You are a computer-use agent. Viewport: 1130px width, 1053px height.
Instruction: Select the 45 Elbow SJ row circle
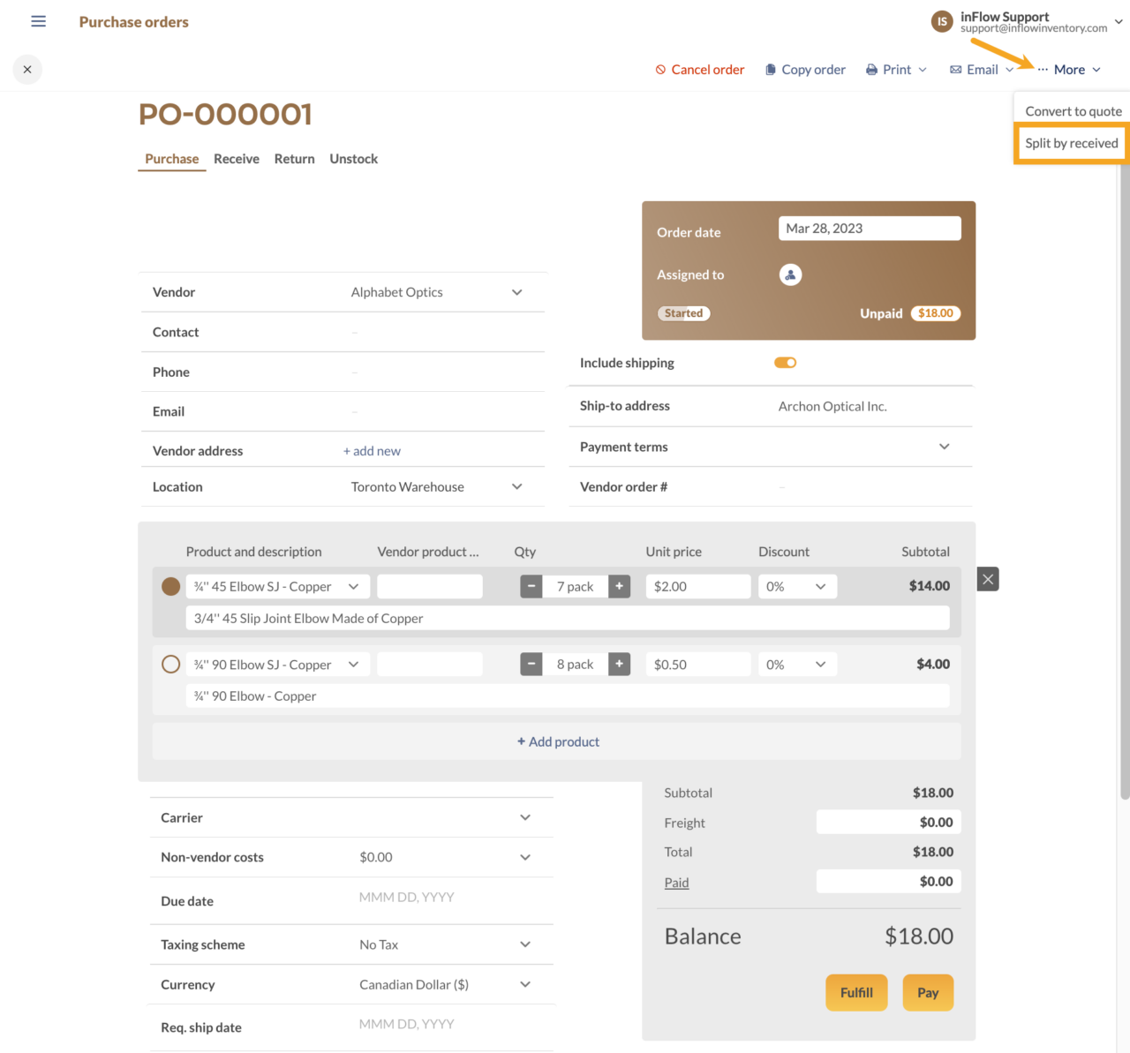pyautogui.click(x=171, y=586)
